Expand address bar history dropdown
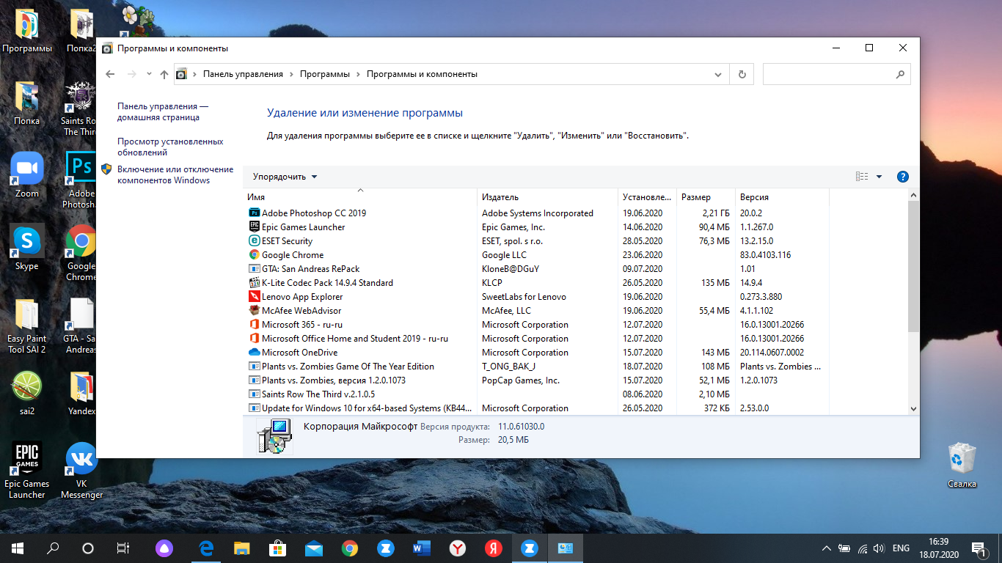1002x563 pixels. [718, 74]
